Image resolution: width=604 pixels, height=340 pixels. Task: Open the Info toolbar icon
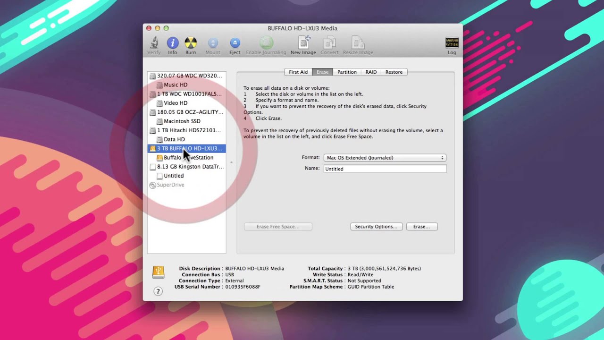tap(173, 43)
